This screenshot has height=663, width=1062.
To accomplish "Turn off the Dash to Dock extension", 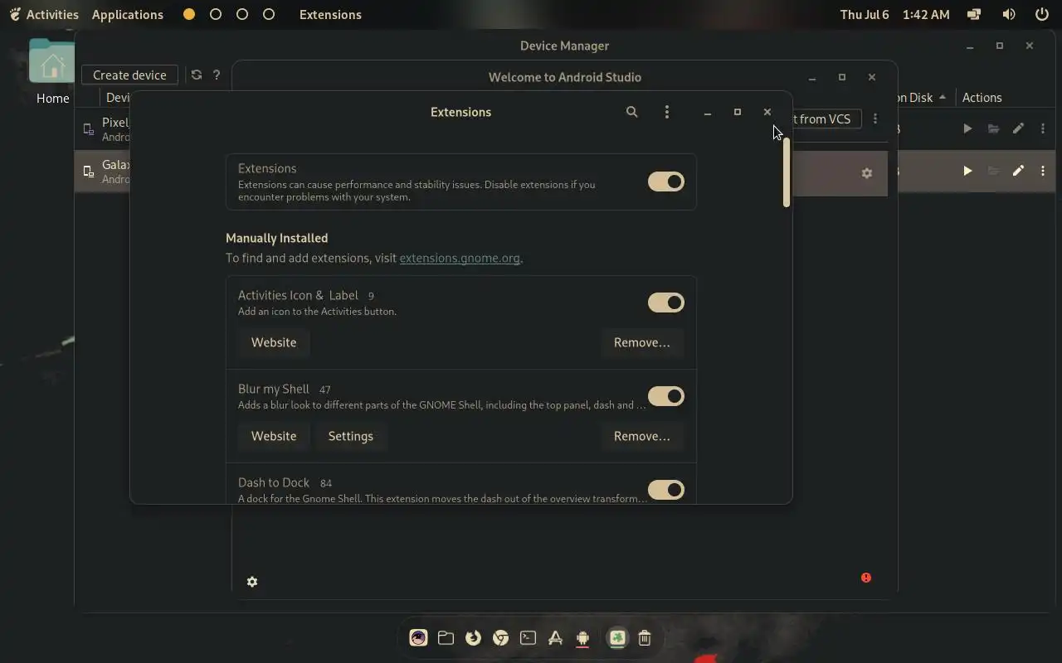I will coord(666,490).
